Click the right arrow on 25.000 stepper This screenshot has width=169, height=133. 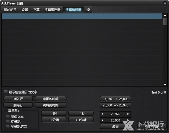[x=128, y=120]
